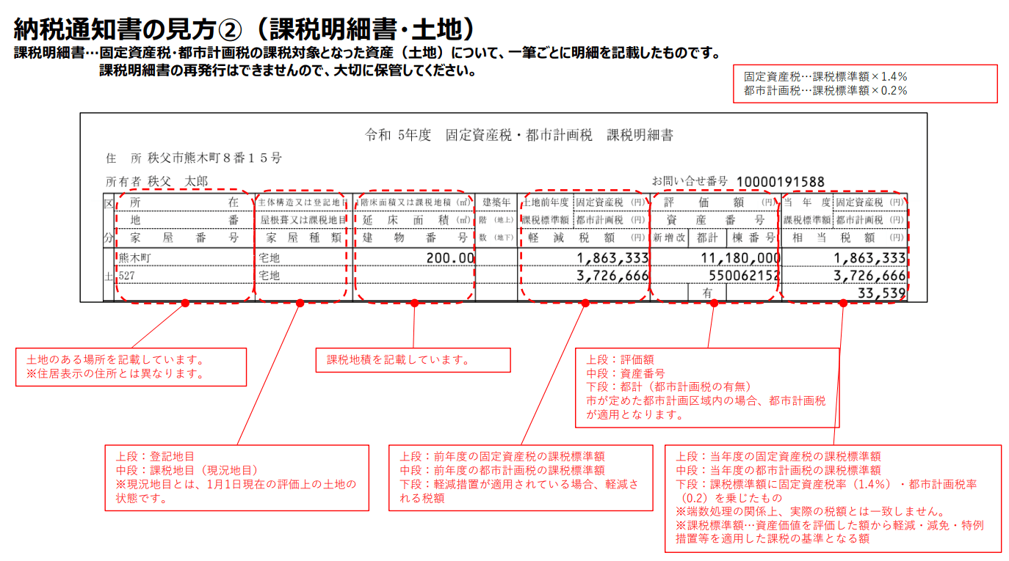The height and width of the screenshot is (561, 1009).
Task: Click the annotation 中段：資産番号
Action: (626, 373)
